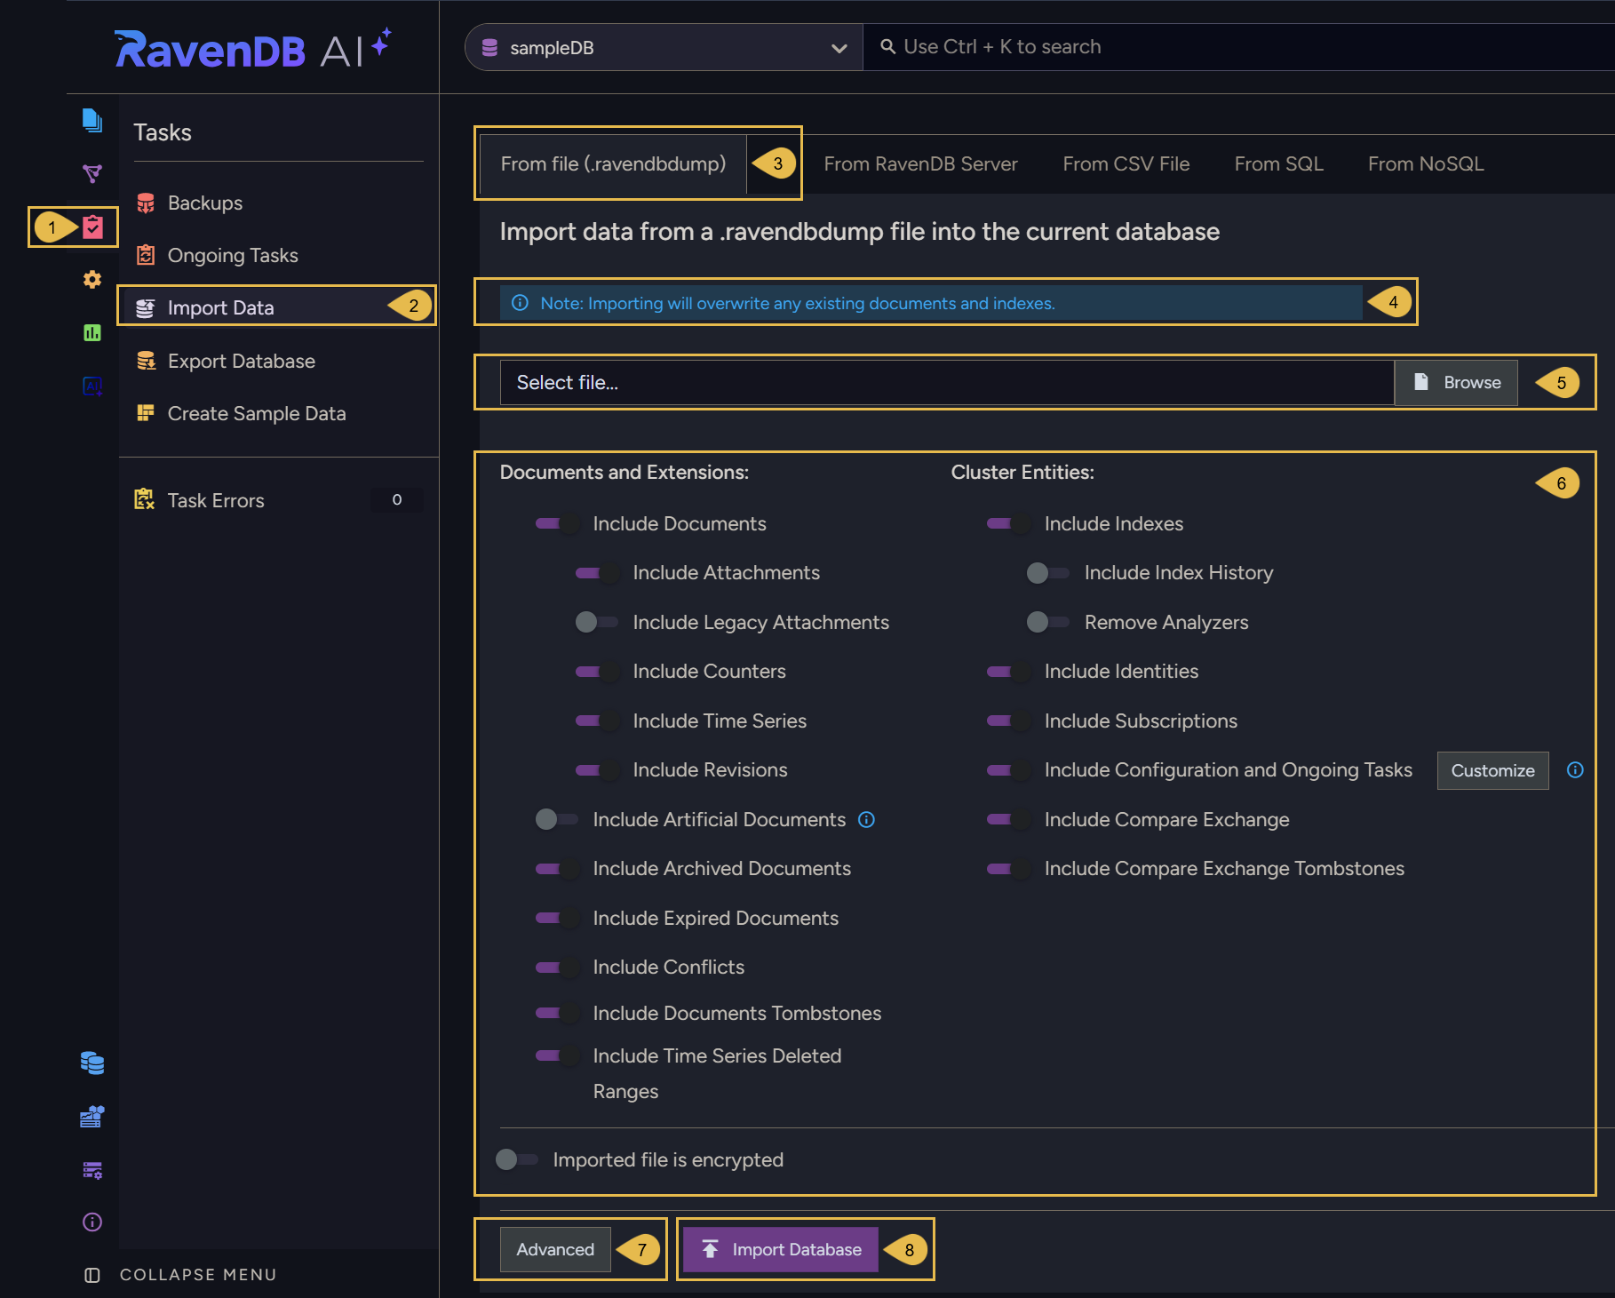This screenshot has height=1298, width=1615.
Task: Open Create Sample Data menu entry
Action: click(279, 413)
